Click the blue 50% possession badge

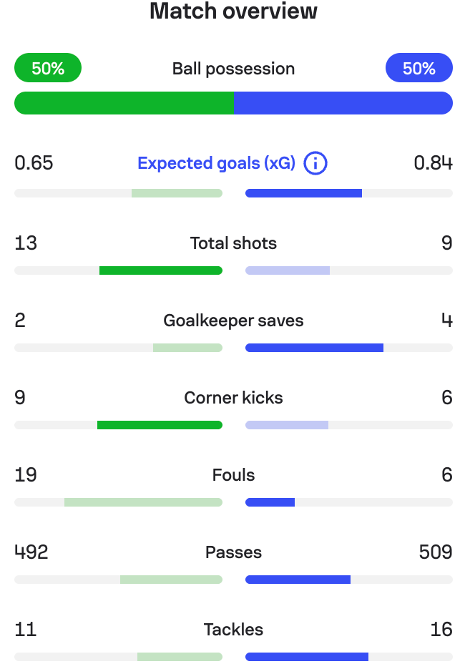click(x=418, y=68)
